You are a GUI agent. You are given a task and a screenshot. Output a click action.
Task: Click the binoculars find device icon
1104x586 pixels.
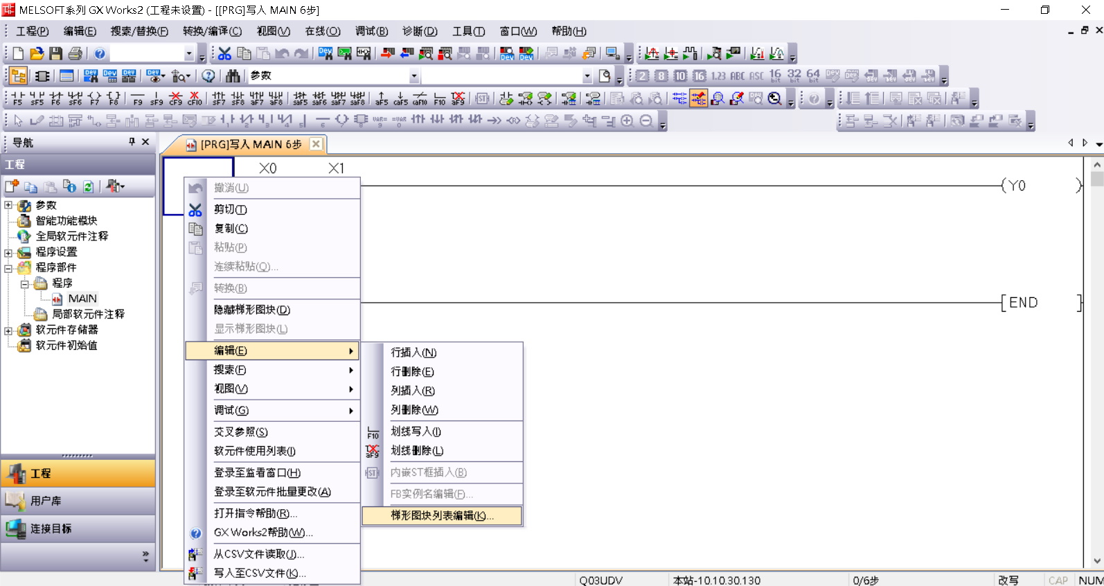point(233,76)
